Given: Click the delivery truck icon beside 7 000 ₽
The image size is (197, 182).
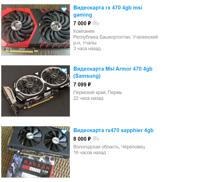Looking at the screenshot, I should point(96,23).
